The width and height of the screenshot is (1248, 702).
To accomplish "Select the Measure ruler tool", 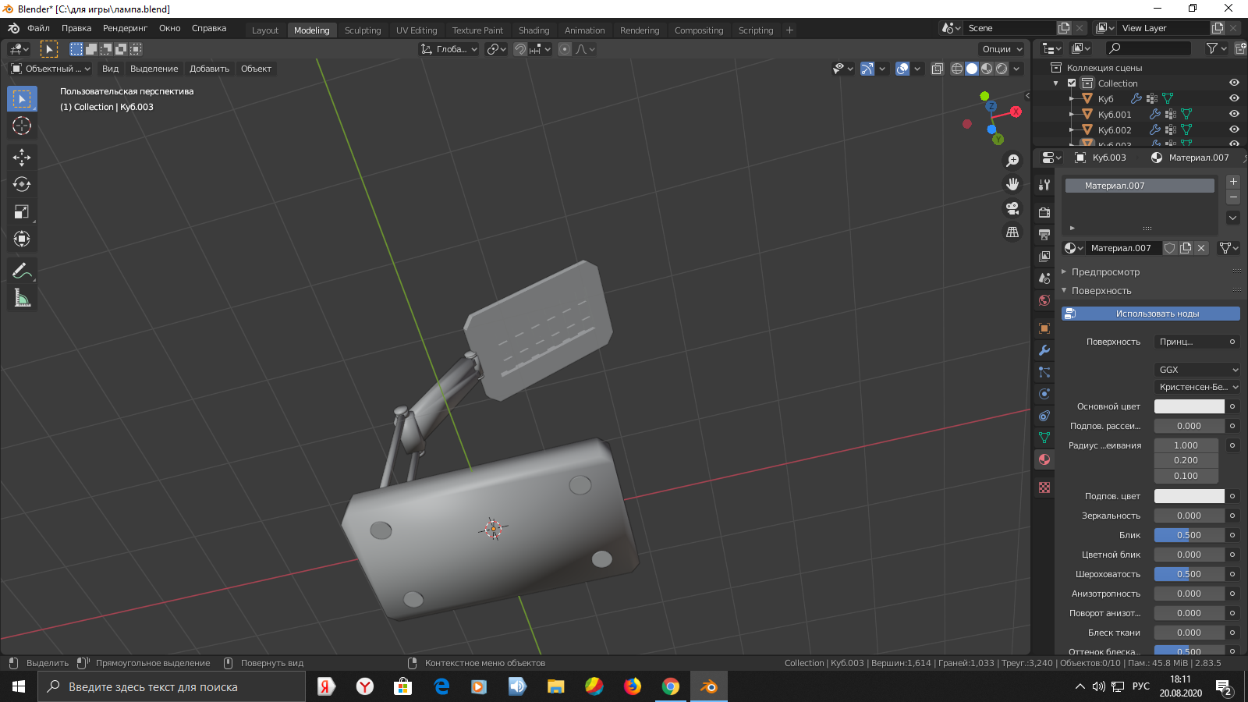I will (x=22, y=298).
